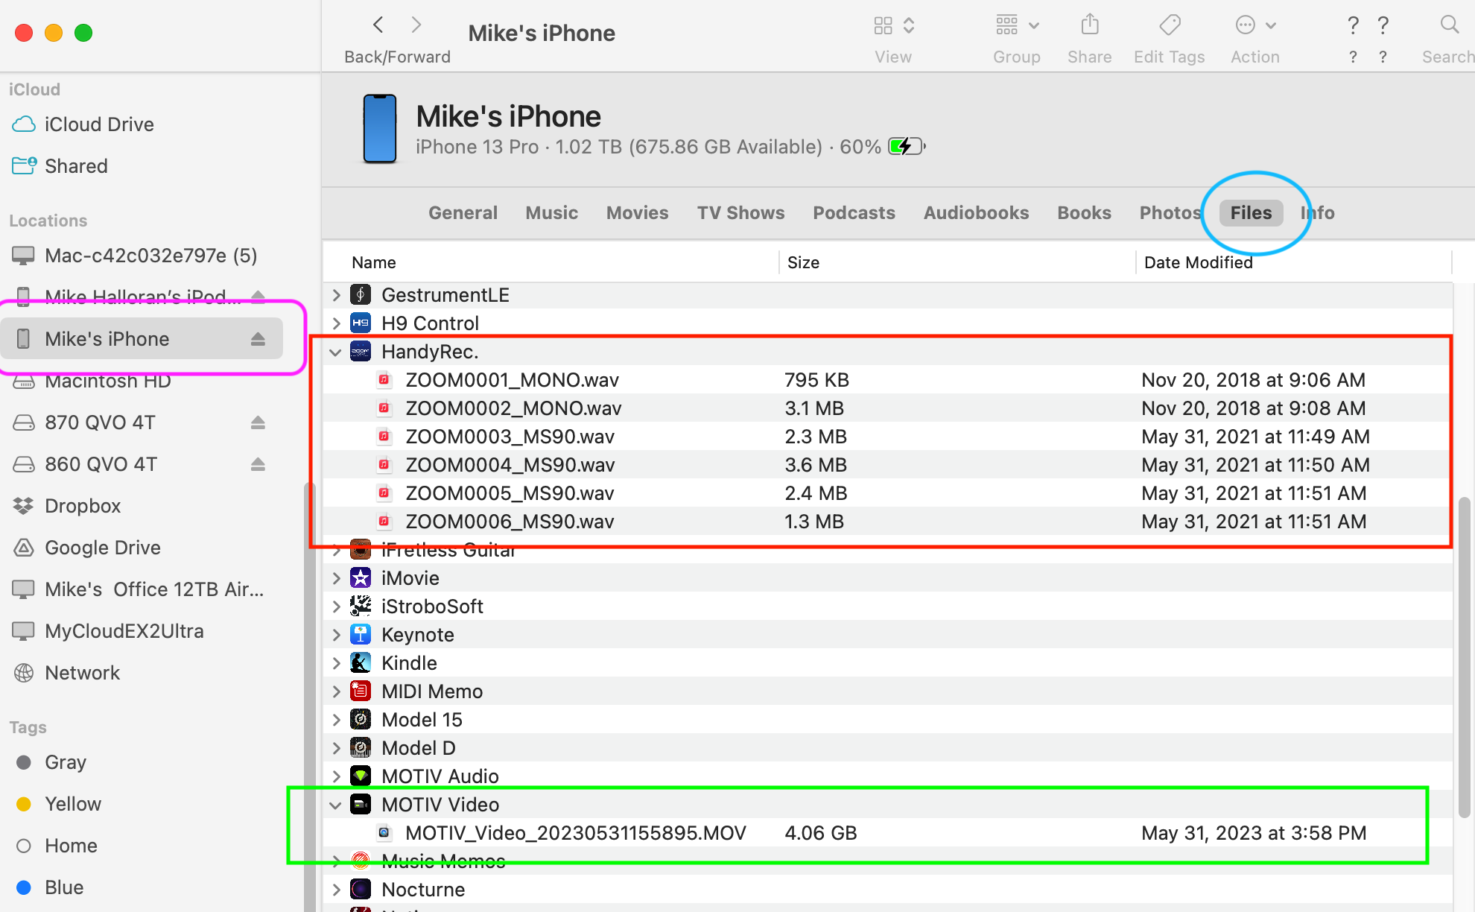This screenshot has height=912, width=1475.
Task: Open the View mode switcher
Action: (893, 25)
